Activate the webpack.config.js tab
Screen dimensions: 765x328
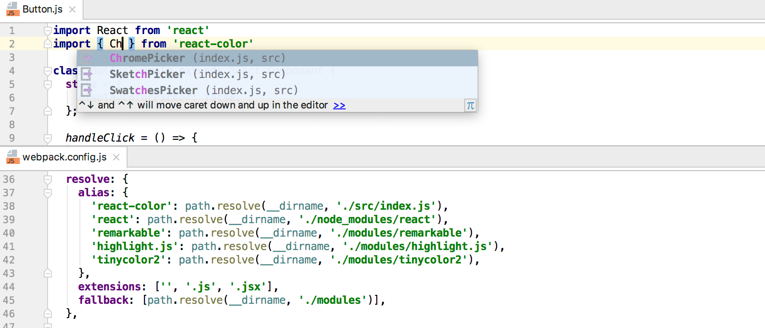64,157
